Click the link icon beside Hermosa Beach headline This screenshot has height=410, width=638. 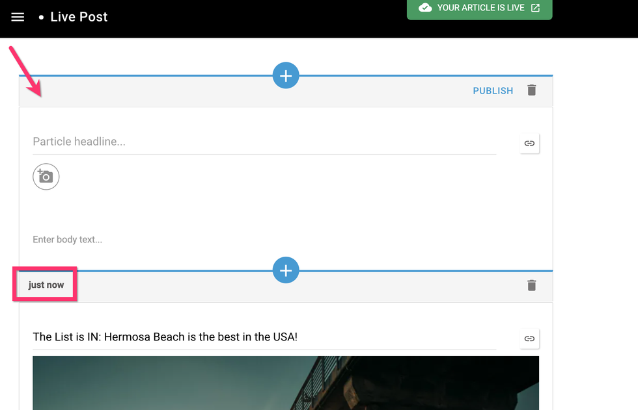pyautogui.click(x=529, y=338)
